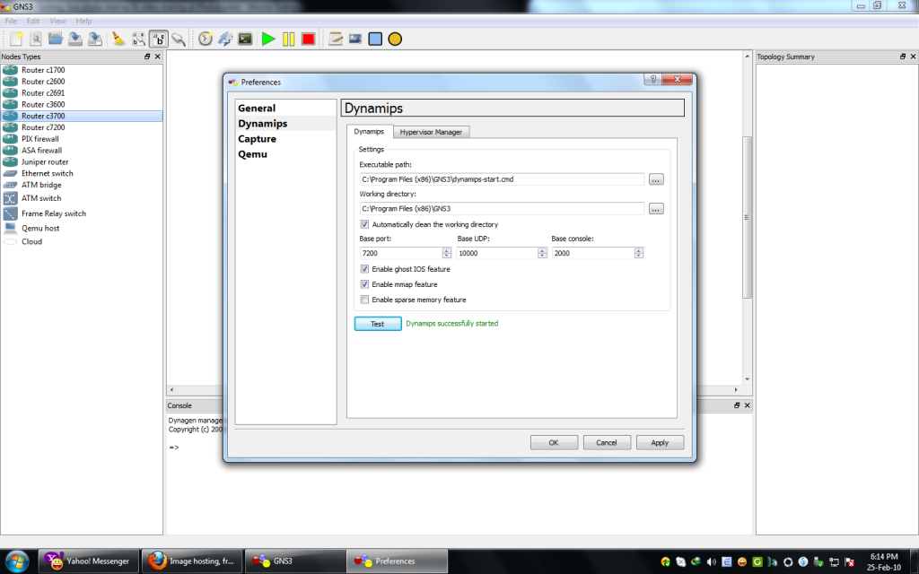919x574 pixels.
Task: Browse for the working directory
Action: coord(656,208)
